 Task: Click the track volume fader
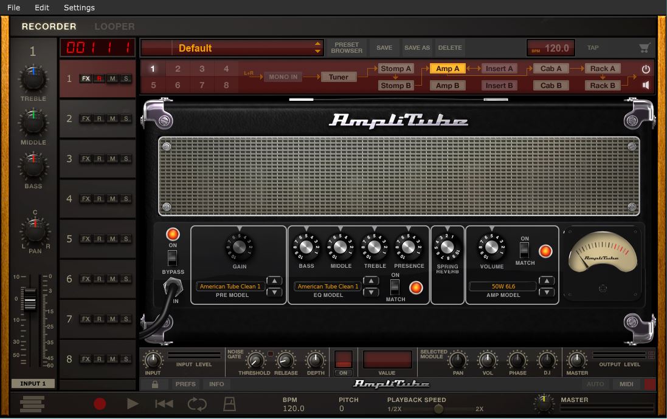coord(30,299)
